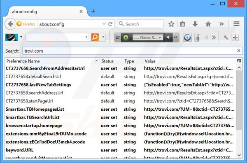Sort by Preference Name column header
Image resolution: width=247 pixels, height=163 pixels.
(x=52, y=61)
